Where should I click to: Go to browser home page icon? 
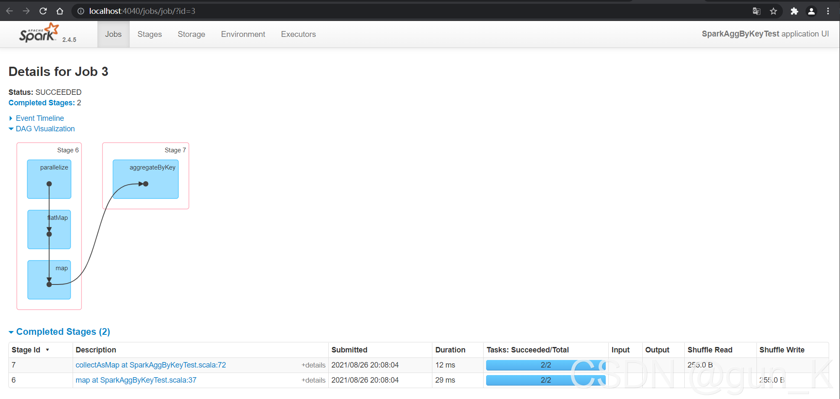(60, 11)
